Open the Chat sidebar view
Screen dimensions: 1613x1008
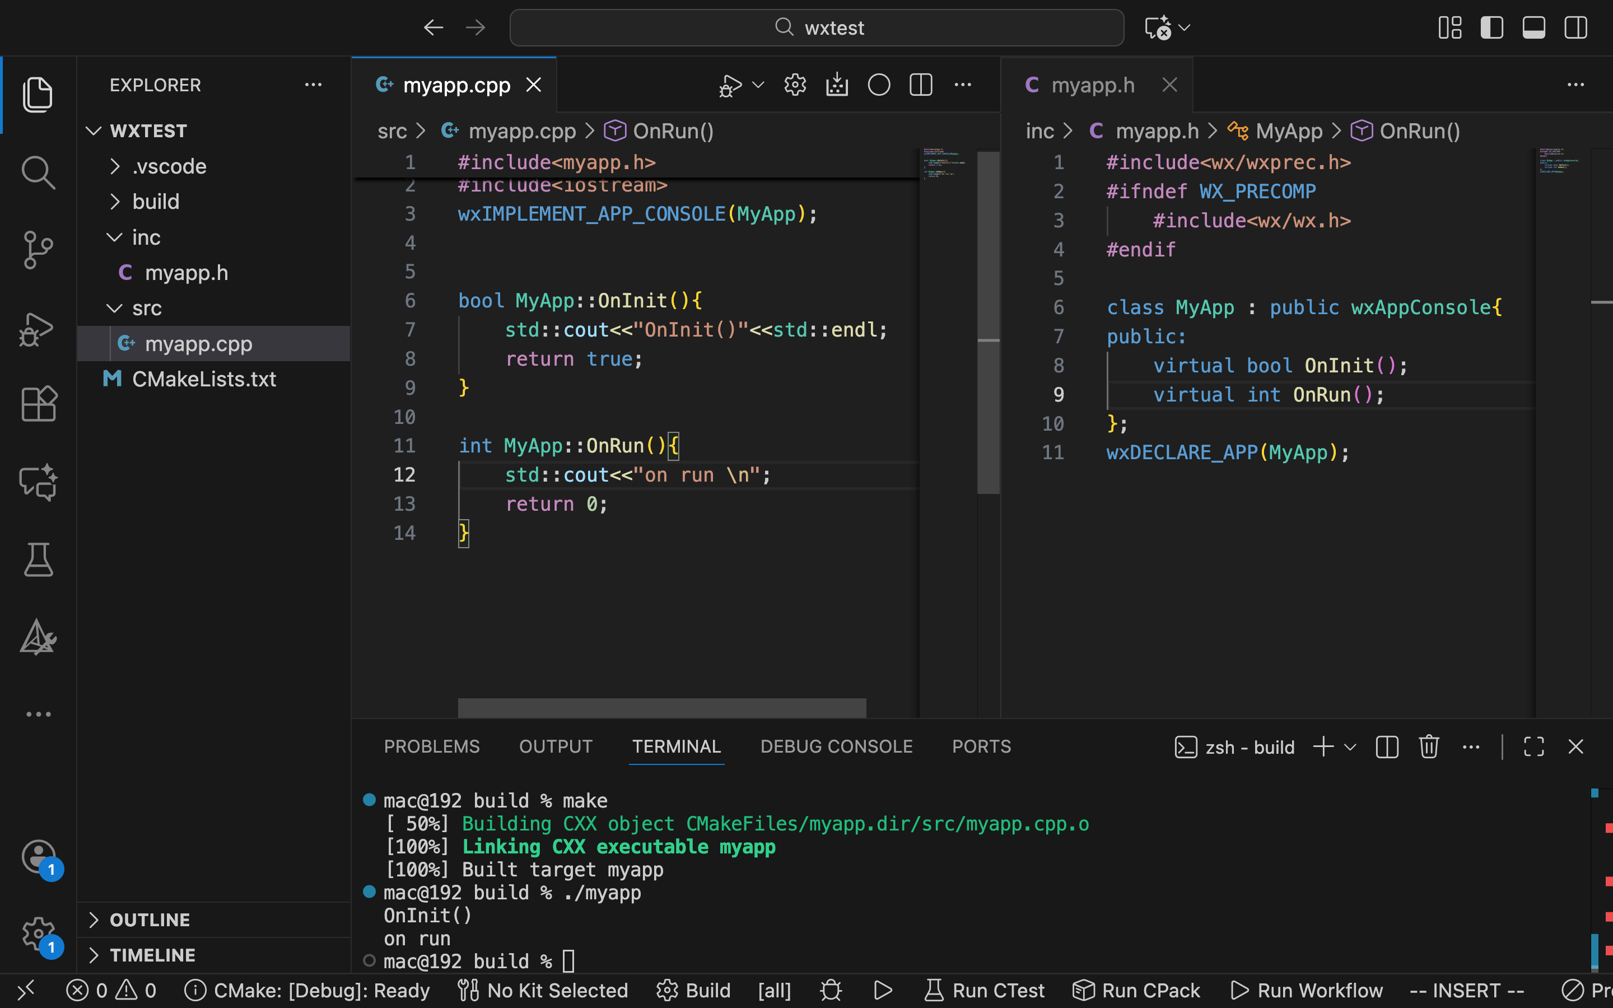click(38, 482)
